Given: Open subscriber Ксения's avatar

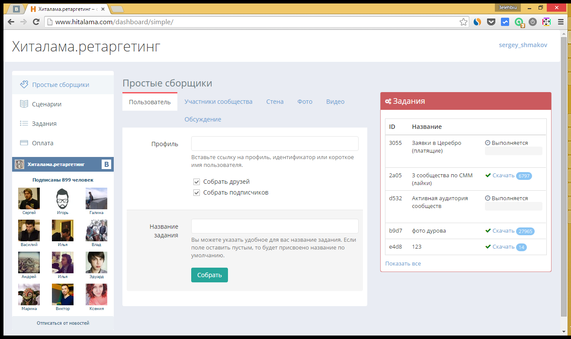Looking at the screenshot, I should [96, 294].
